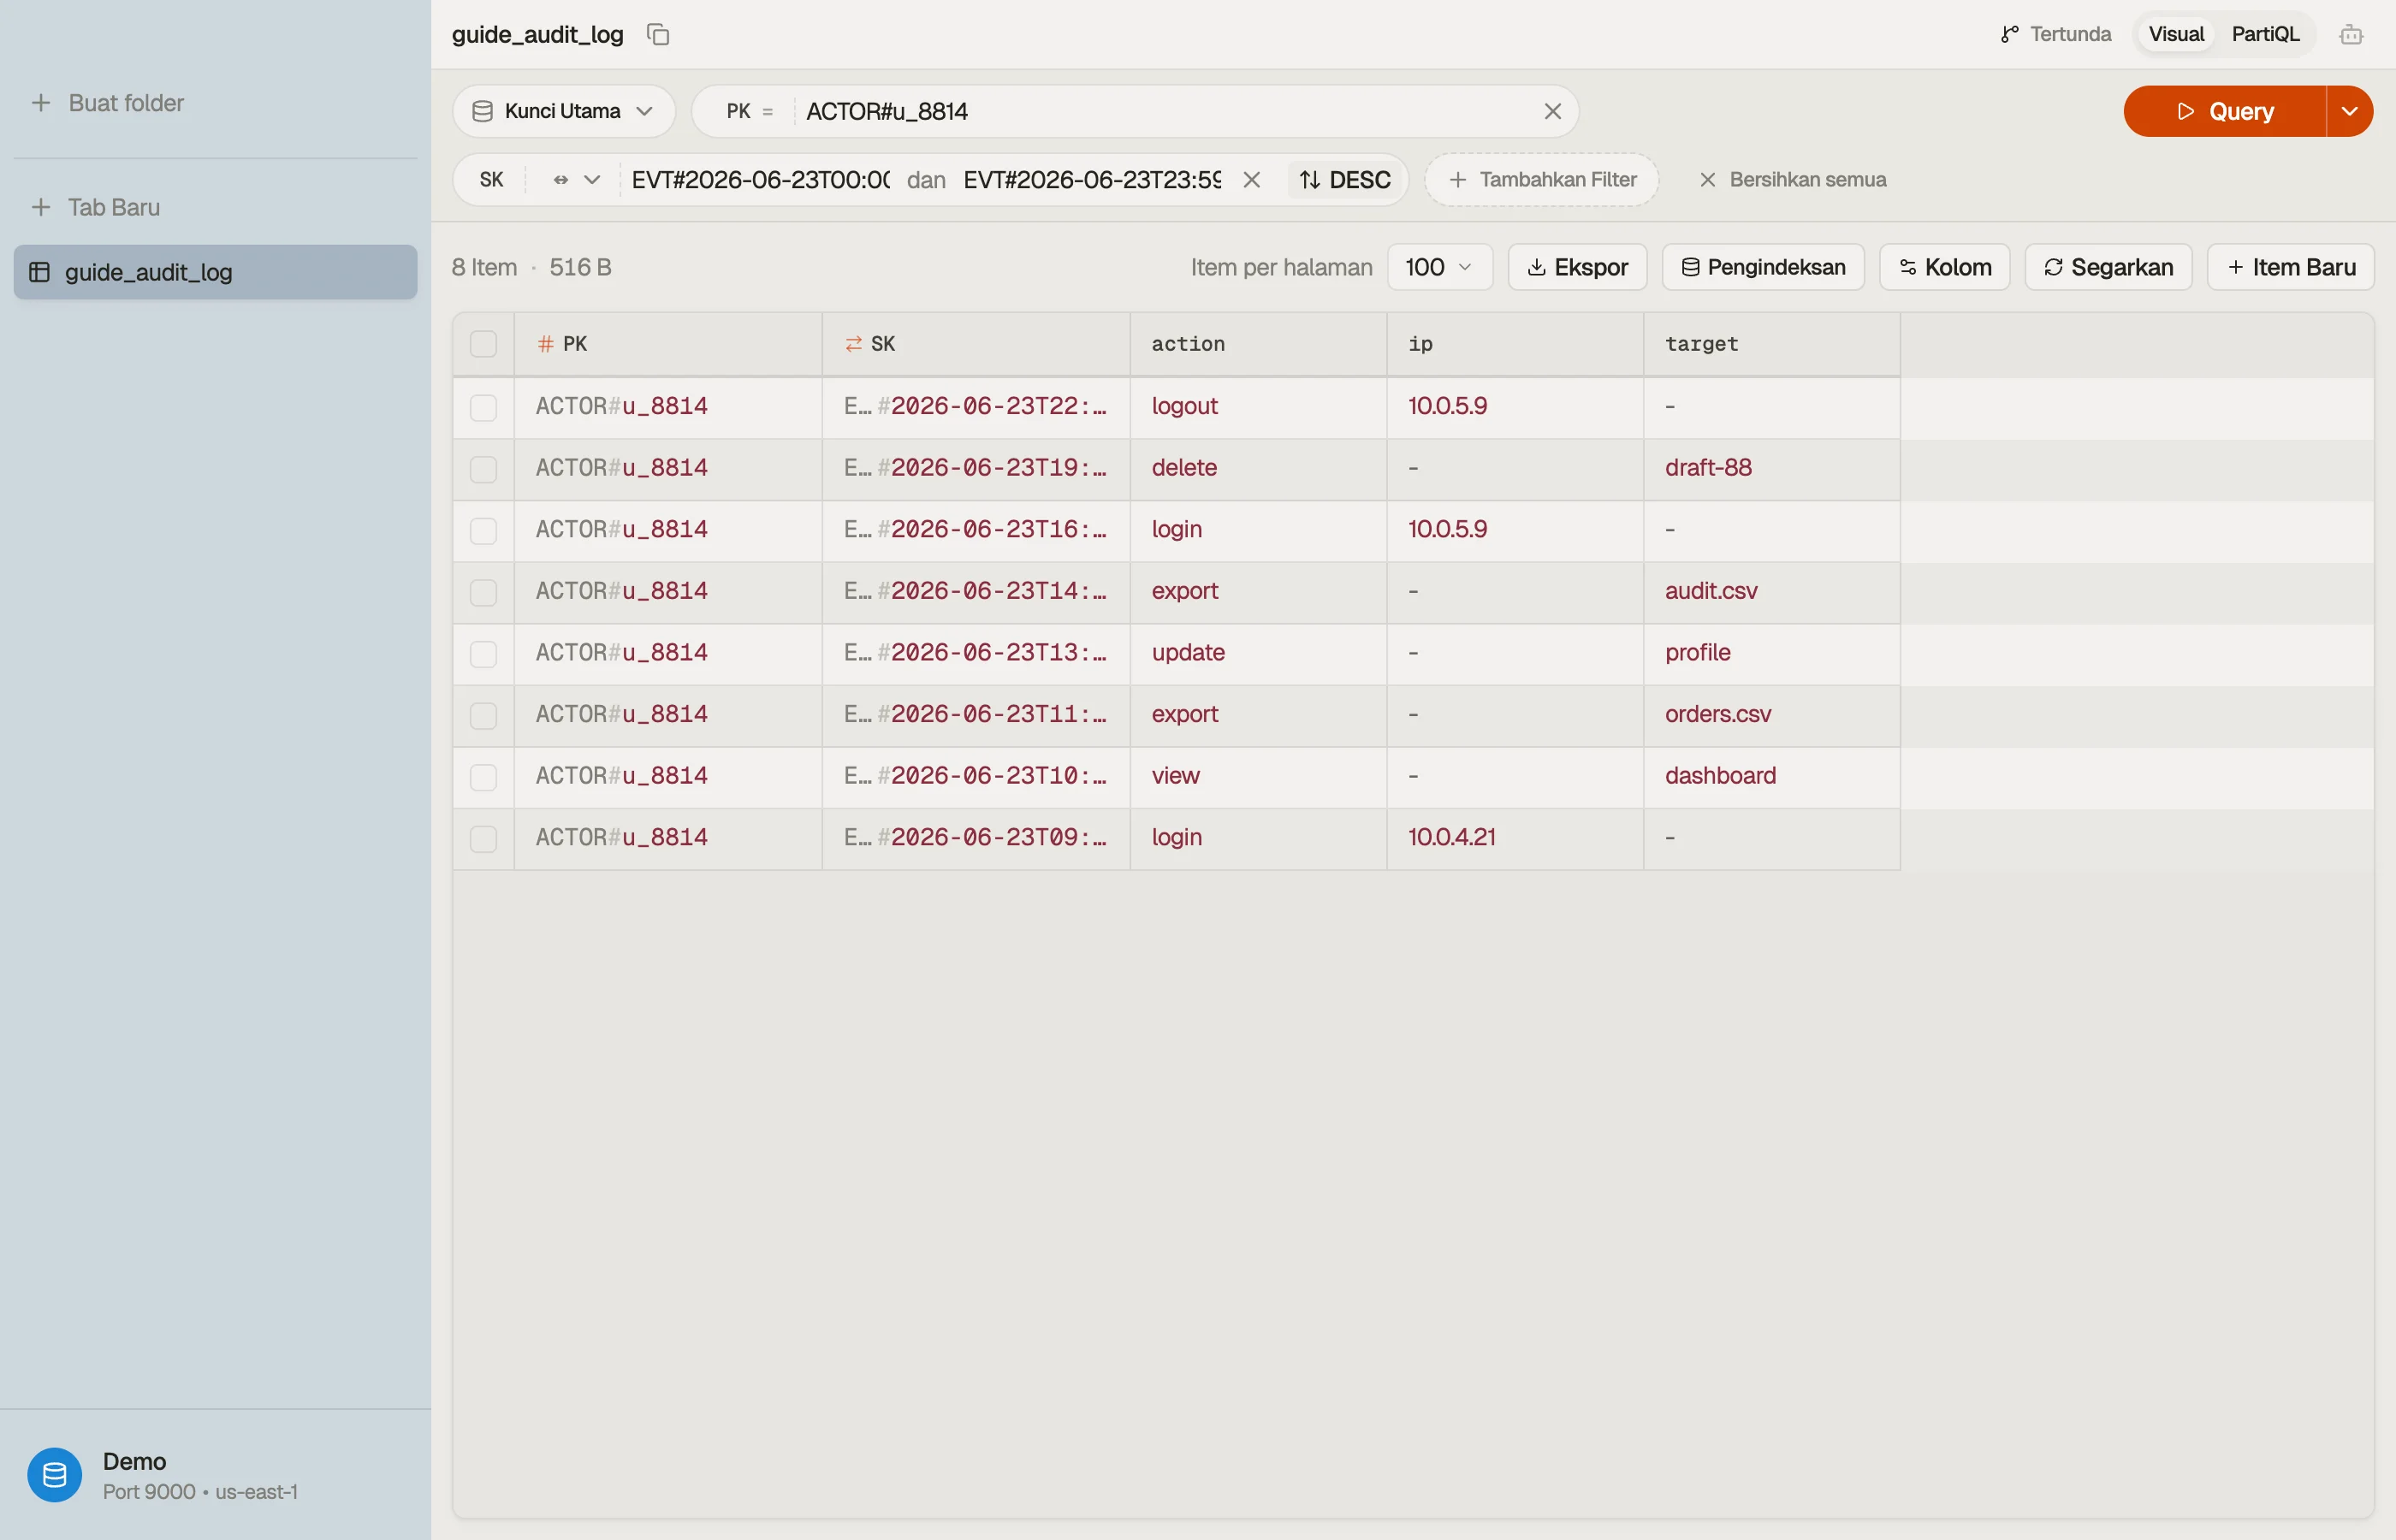The height and width of the screenshot is (1540, 2396).
Task: Click the target column header
Action: (1771, 344)
